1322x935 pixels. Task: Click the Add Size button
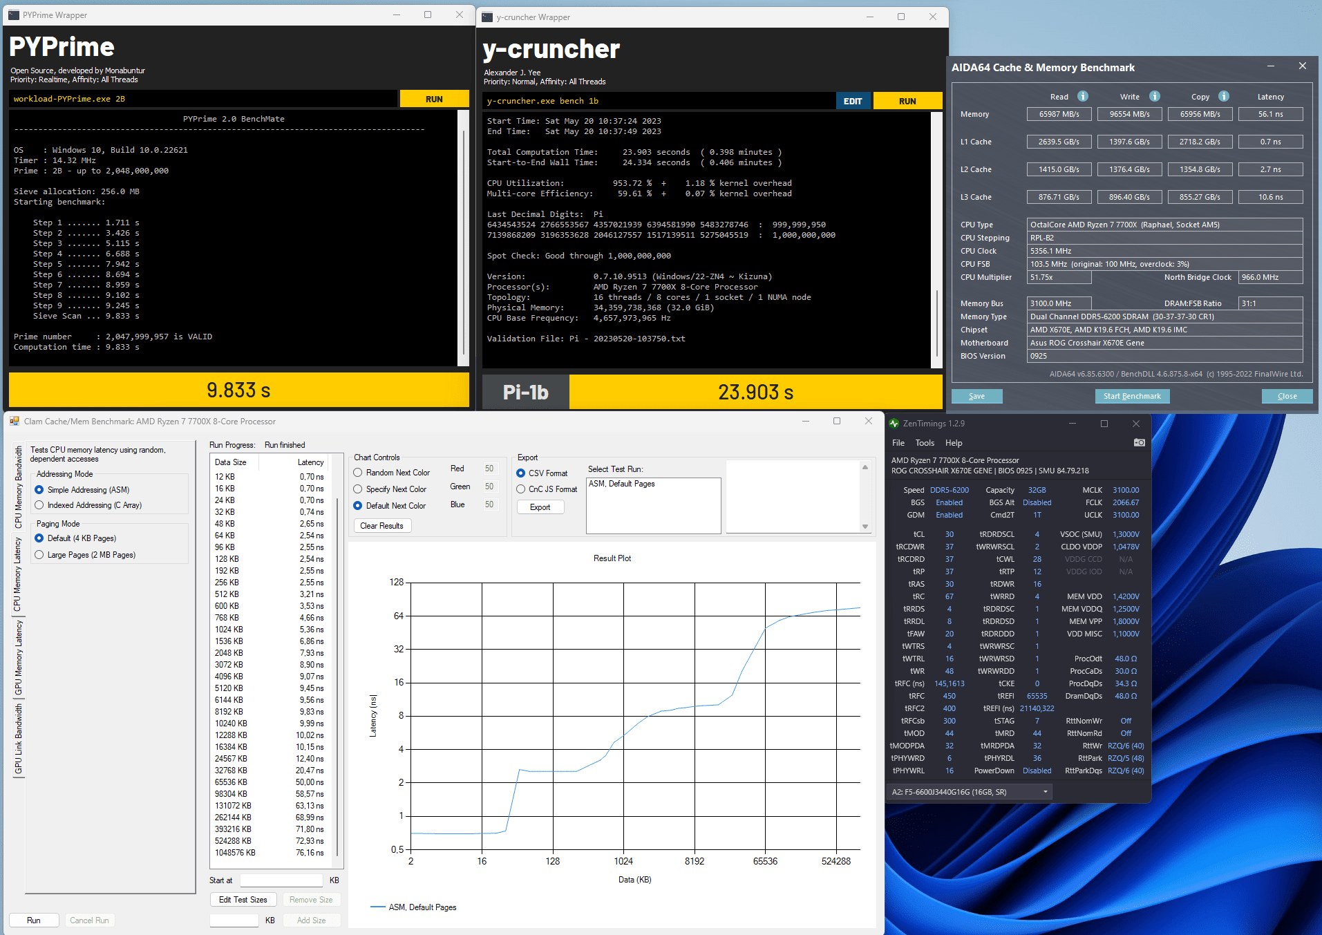pyautogui.click(x=311, y=920)
